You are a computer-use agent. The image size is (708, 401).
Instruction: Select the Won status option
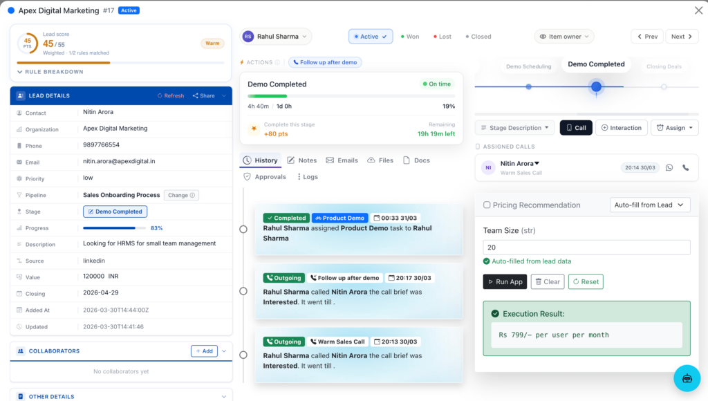[x=410, y=37]
